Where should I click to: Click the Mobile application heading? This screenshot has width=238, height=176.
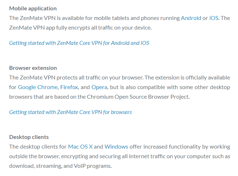pos(33,9)
